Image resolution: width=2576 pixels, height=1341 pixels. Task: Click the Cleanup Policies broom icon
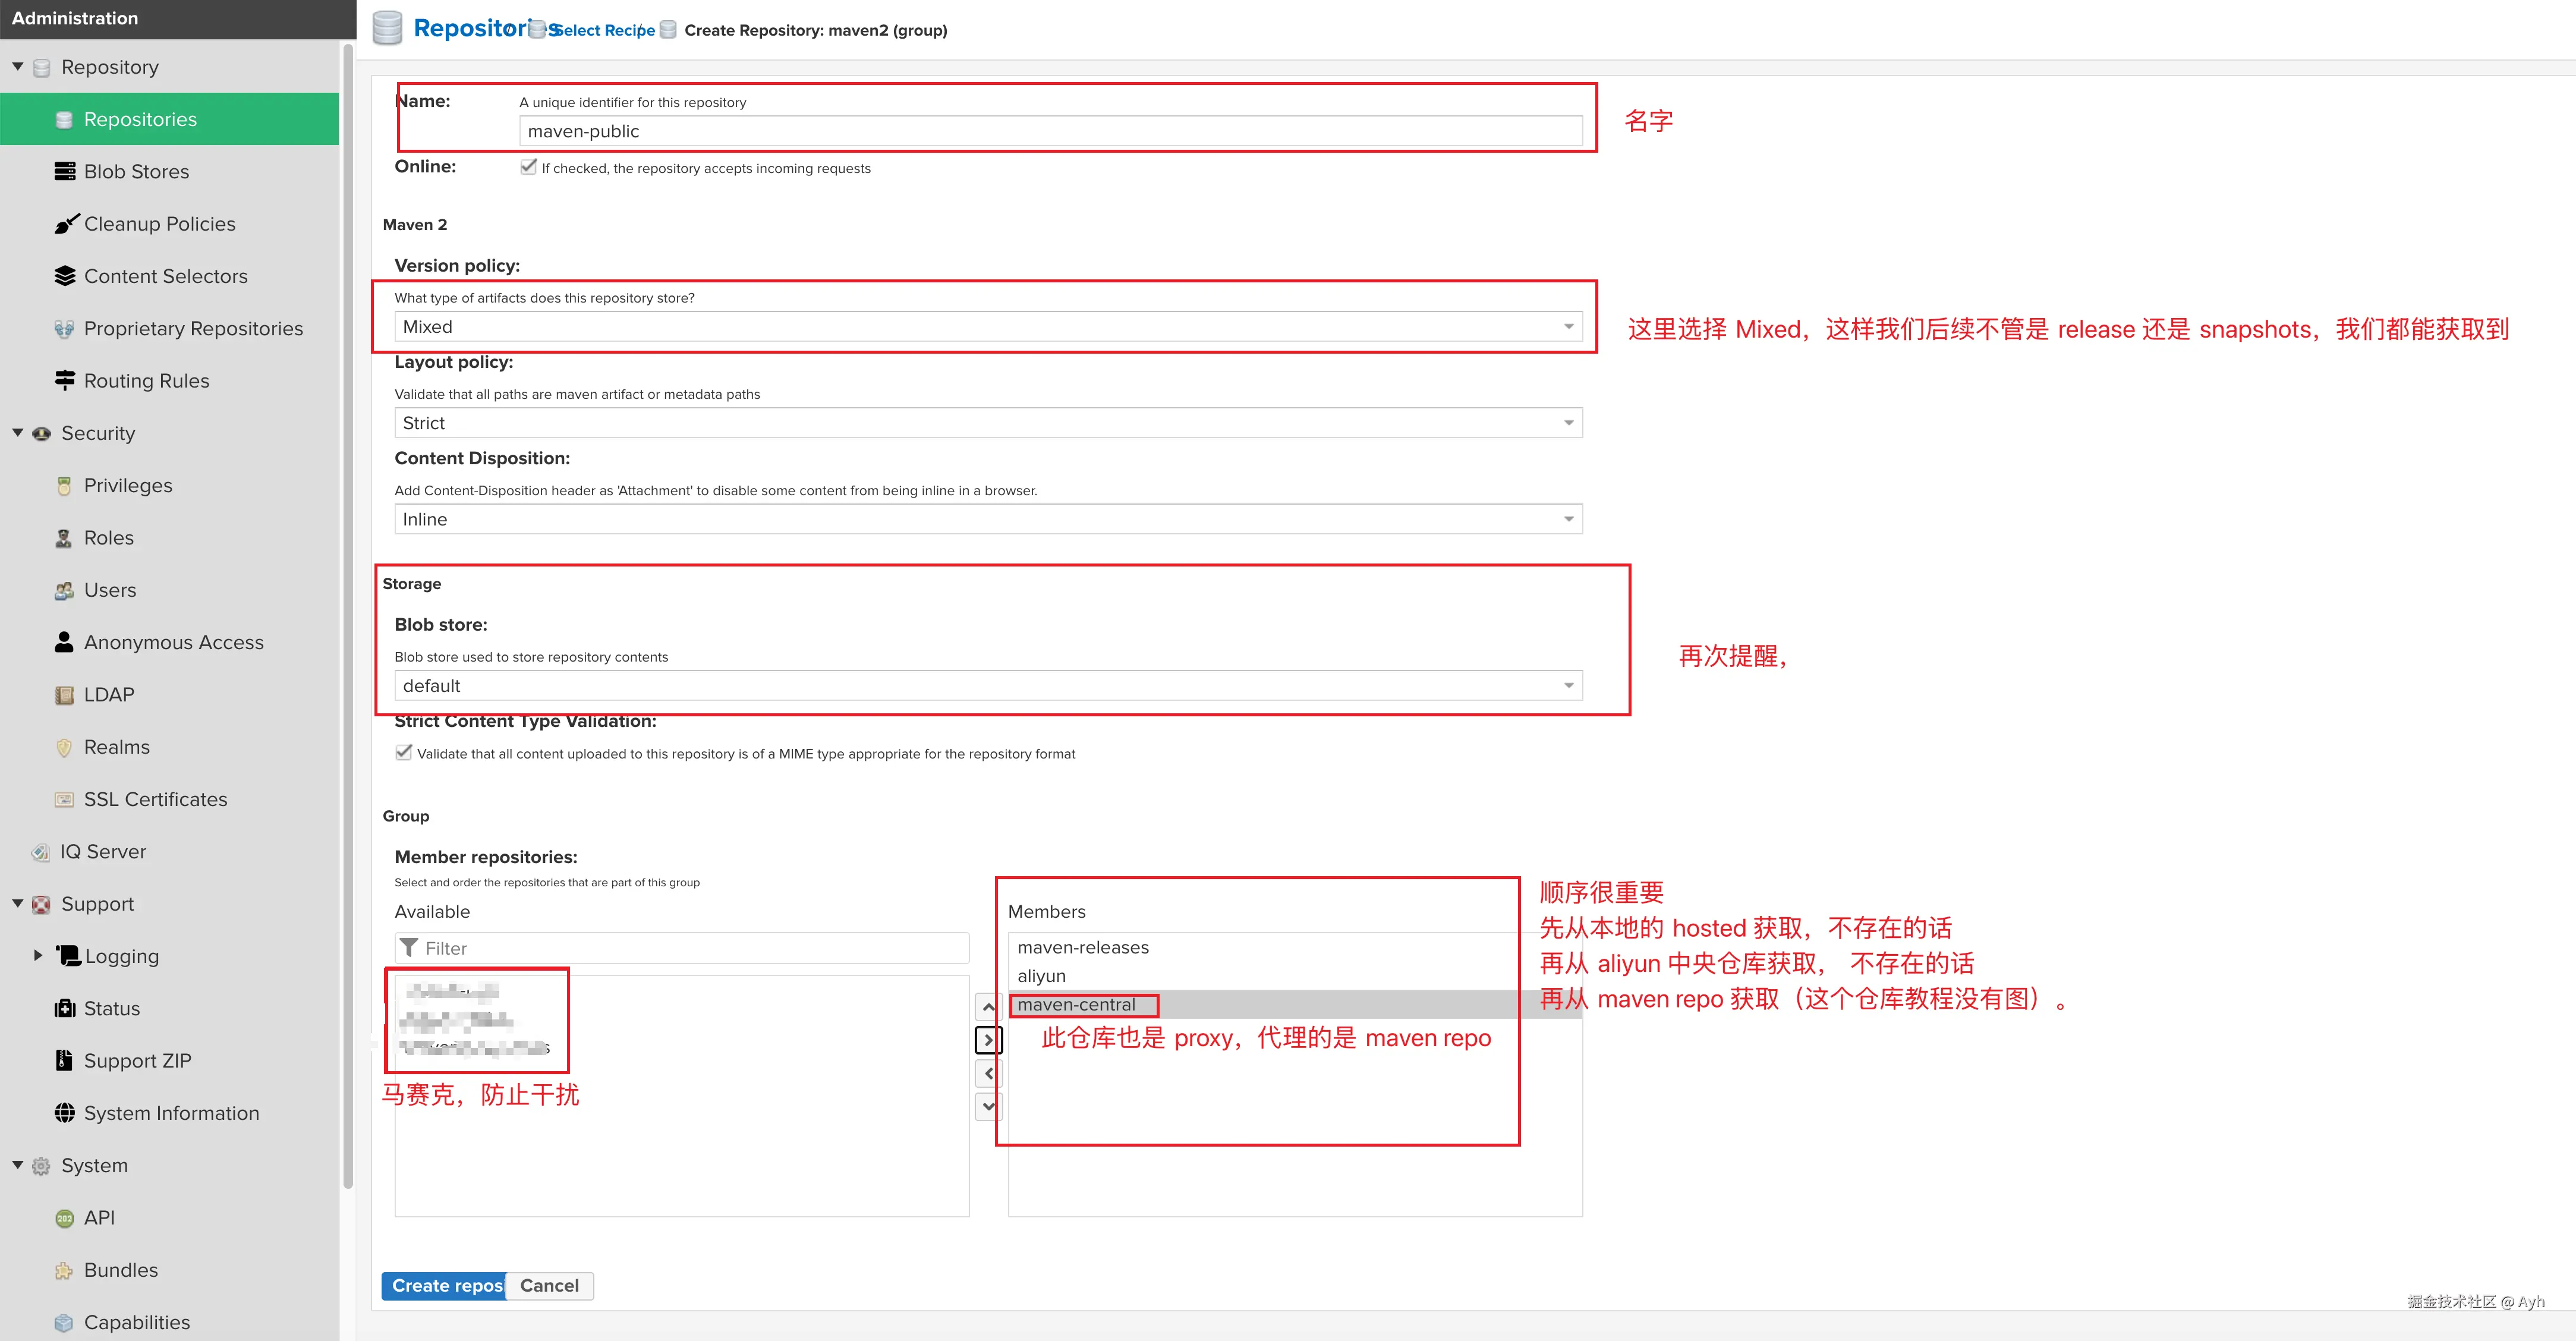pyautogui.click(x=66, y=224)
